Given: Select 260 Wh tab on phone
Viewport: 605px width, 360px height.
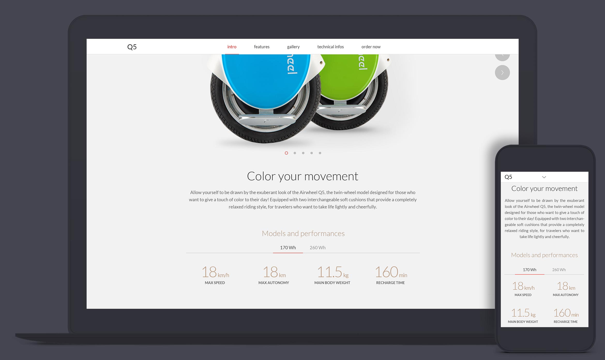Looking at the screenshot, I should pos(559,270).
